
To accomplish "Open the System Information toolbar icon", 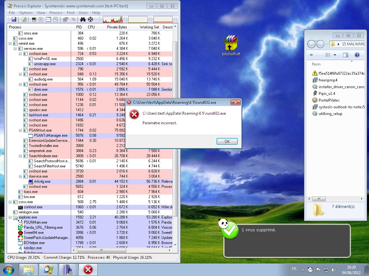I will coord(34,19).
